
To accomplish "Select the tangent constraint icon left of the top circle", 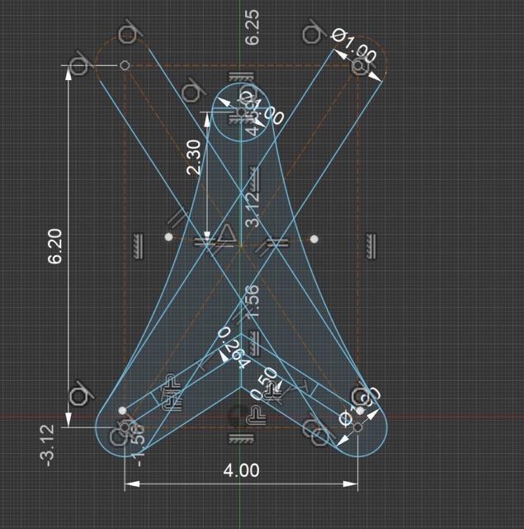I will click(x=193, y=90).
